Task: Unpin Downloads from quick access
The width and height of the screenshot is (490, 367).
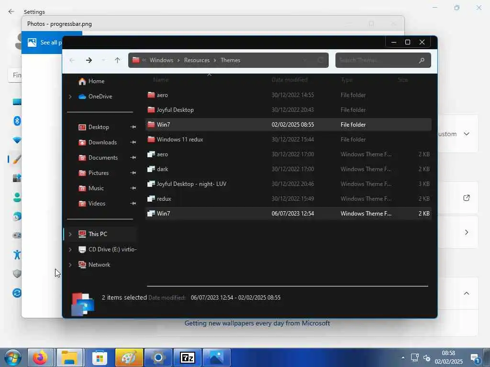Action: pyautogui.click(x=133, y=142)
